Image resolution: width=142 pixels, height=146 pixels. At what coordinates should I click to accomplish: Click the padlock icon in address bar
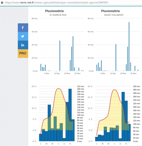(x=2, y=2)
